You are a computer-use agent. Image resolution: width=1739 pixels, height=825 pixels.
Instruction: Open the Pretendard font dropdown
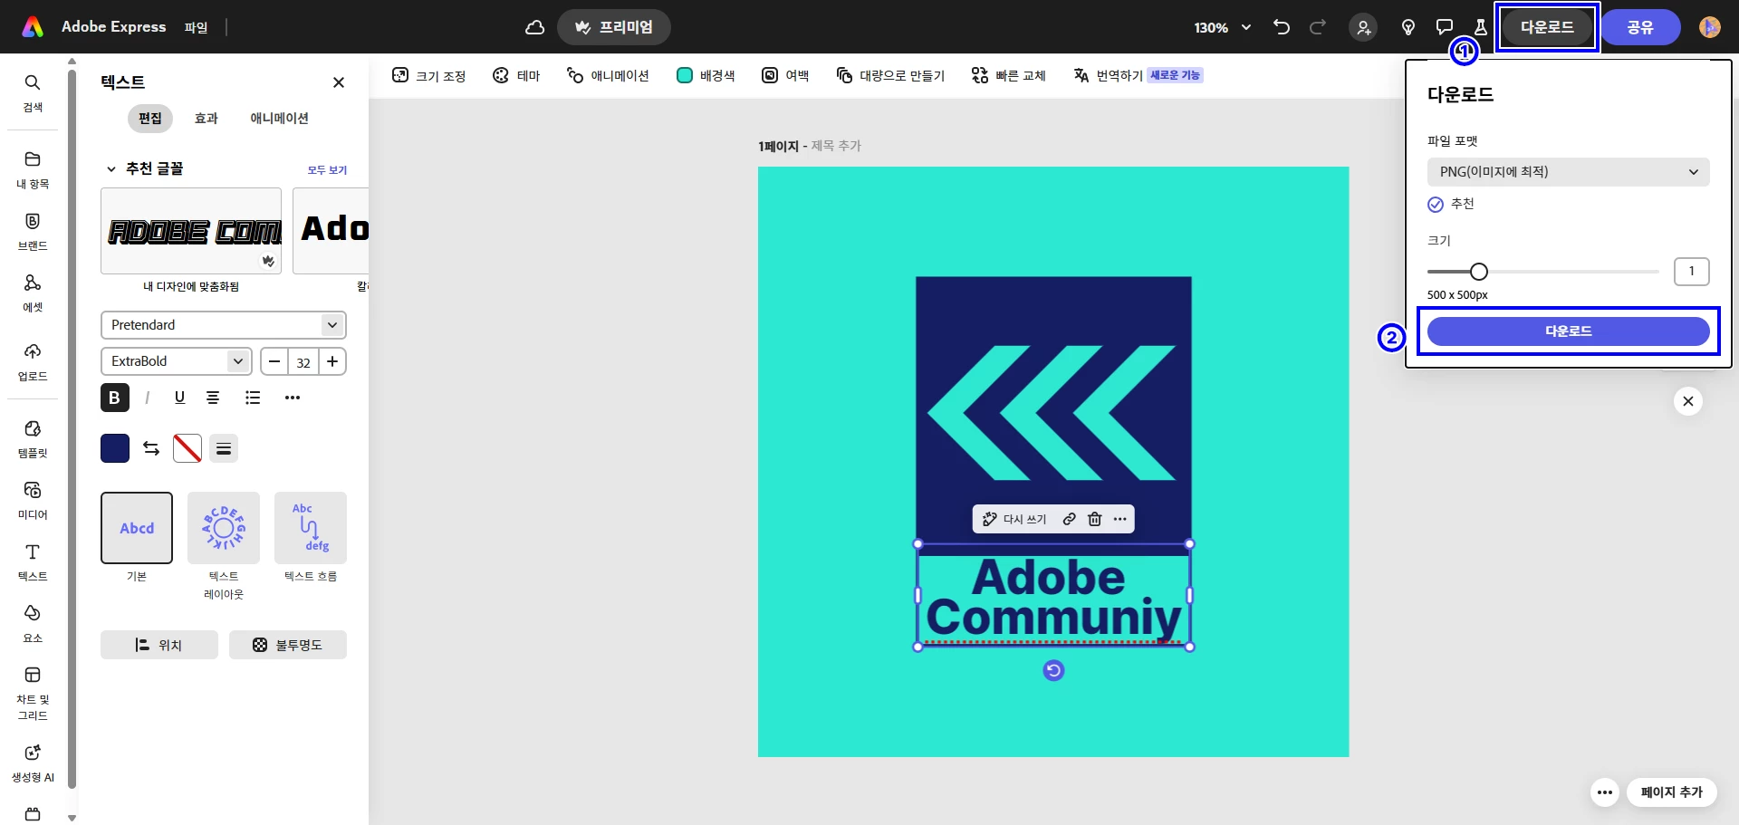pyautogui.click(x=224, y=325)
